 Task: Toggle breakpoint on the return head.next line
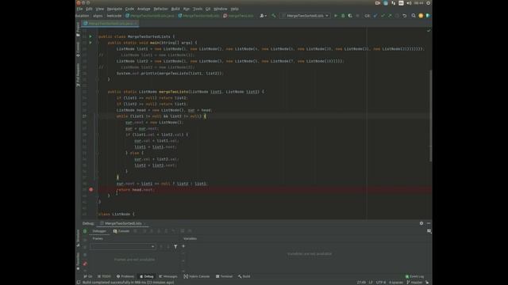pyautogui.click(x=91, y=190)
